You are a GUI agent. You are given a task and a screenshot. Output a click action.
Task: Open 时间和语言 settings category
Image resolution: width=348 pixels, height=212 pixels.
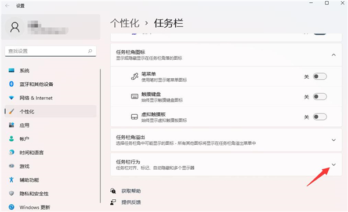click(50, 152)
